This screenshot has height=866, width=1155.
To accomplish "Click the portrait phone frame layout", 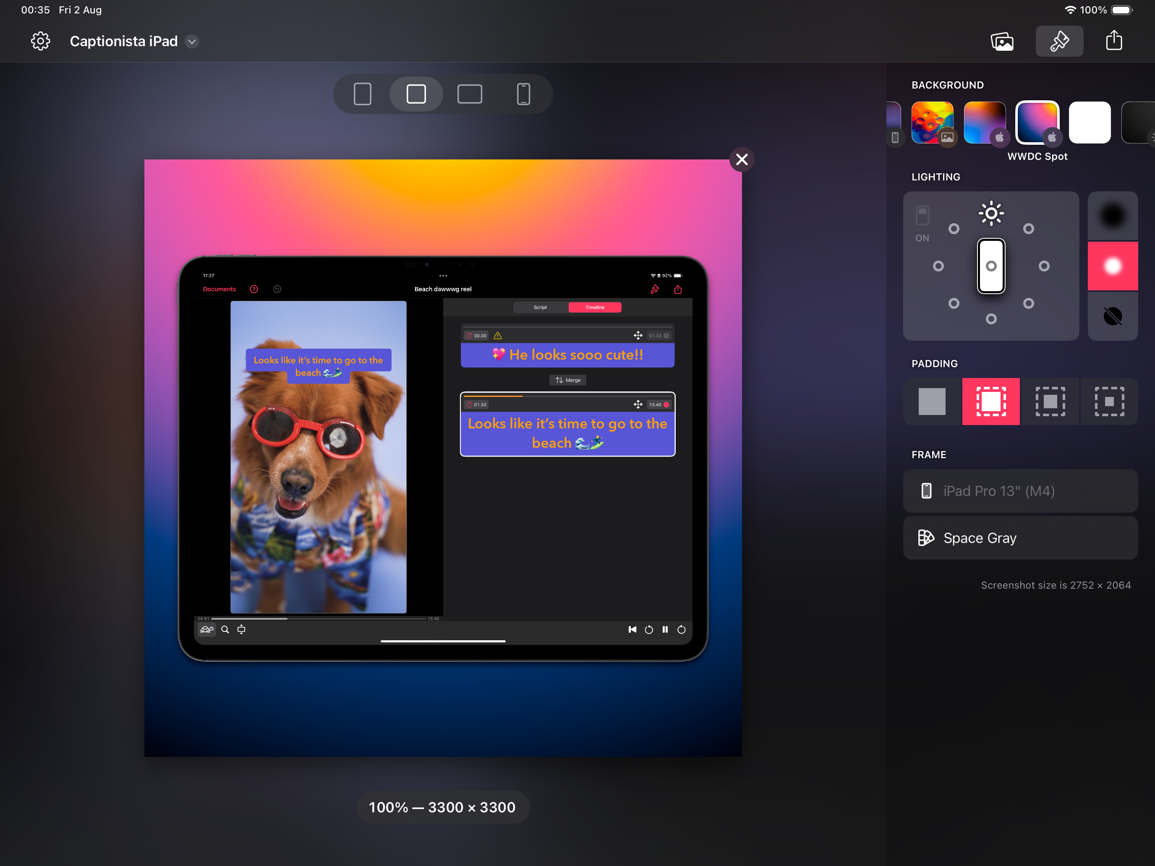I will tap(523, 94).
